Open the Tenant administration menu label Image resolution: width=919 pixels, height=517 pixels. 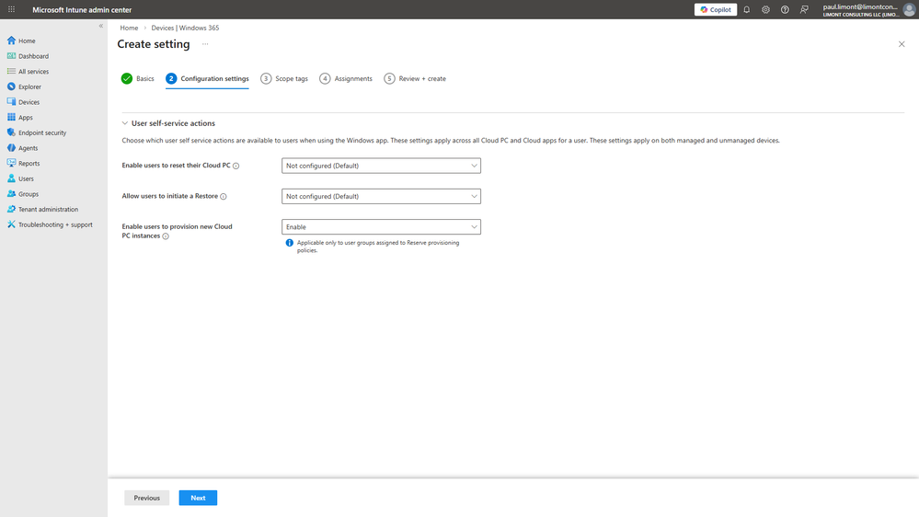(x=48, y=209)
